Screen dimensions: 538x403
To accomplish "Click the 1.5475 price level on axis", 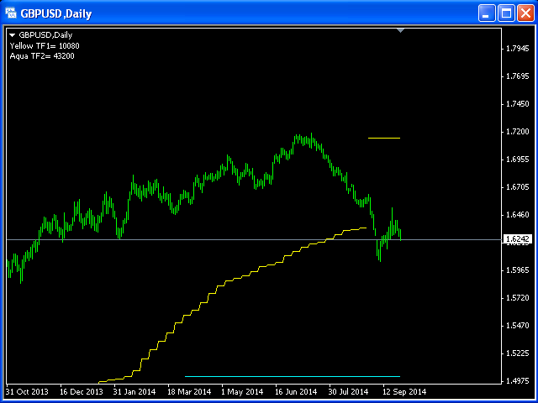I will pos(518,325).
